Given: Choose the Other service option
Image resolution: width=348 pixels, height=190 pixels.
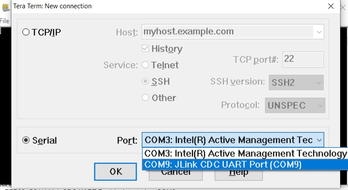Looking at the screenshot, I should [x=146, y=98].
